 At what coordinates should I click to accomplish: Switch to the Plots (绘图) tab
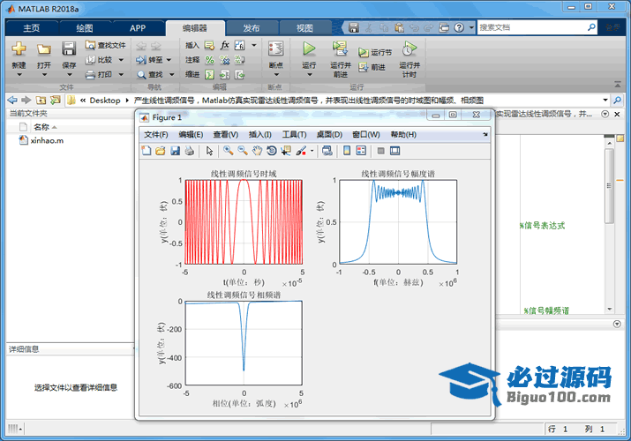coord(85,28)
